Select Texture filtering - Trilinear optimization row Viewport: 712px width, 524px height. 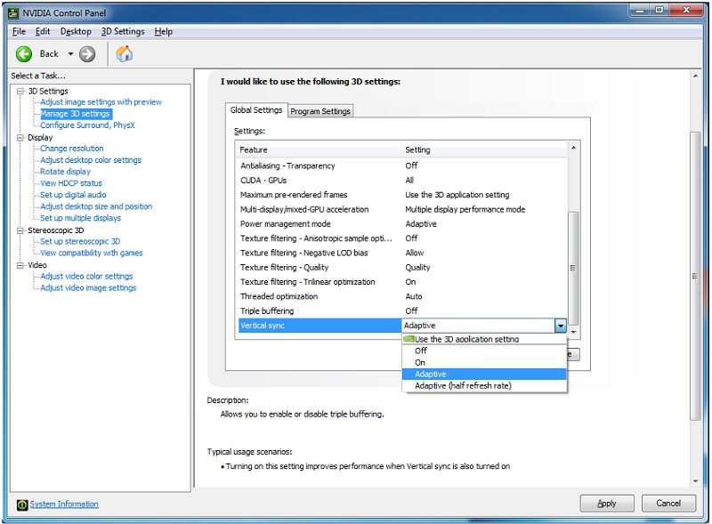click(x=402, y=282)
